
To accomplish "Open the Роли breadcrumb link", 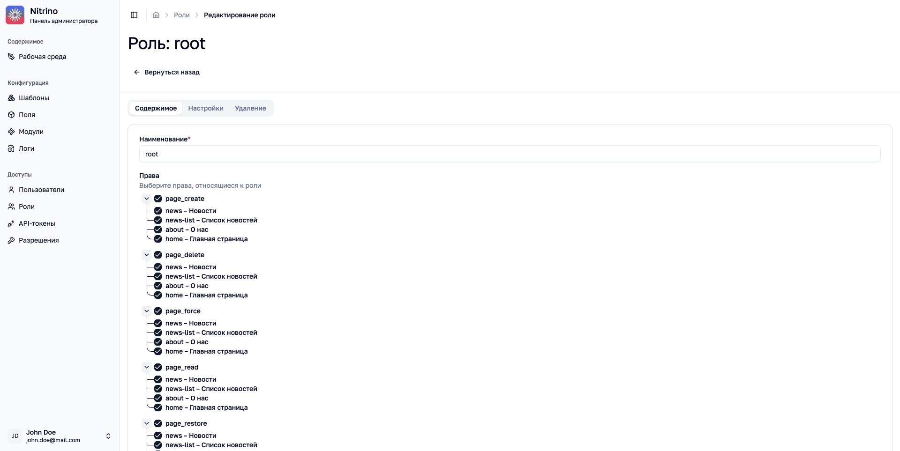I will pyautogui.click(x=182, y=15).
